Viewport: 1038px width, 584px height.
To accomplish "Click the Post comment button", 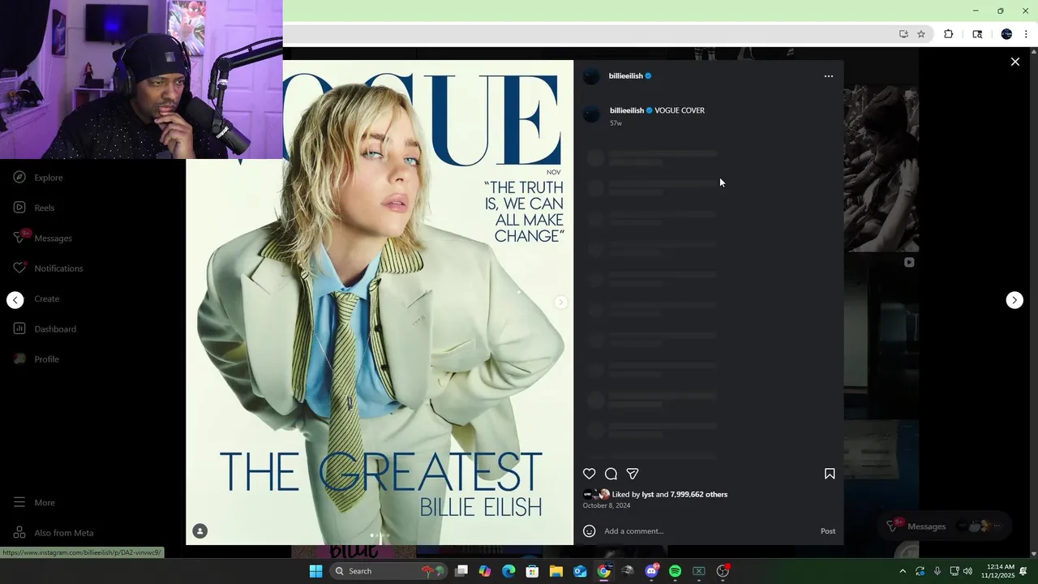I will [x=828, y=531].
